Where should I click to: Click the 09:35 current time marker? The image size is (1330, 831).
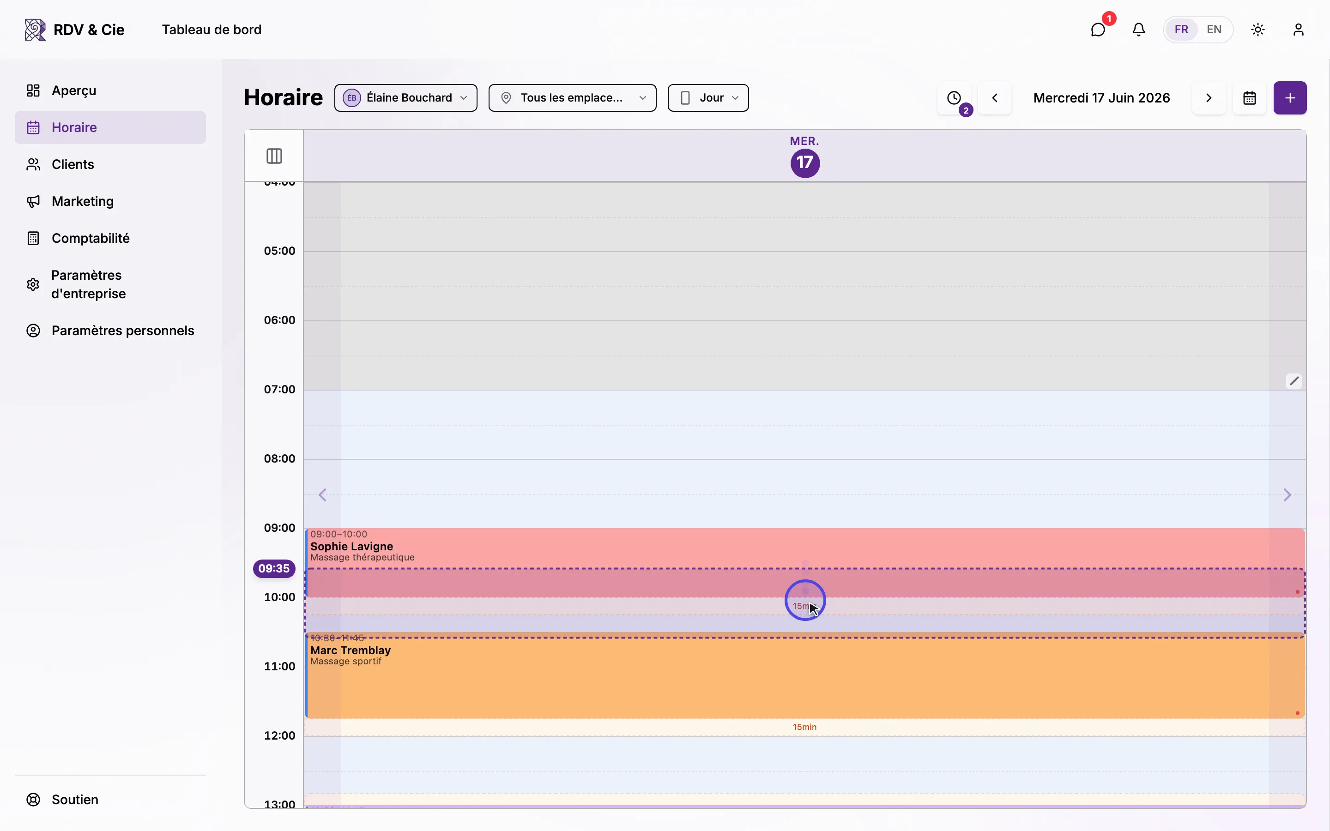click(x=274, y=568)
